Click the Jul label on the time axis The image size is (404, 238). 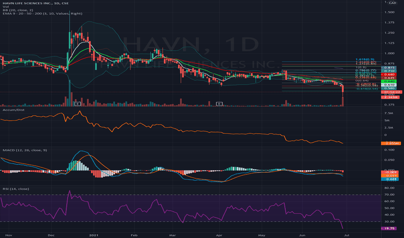pos(347,235)
